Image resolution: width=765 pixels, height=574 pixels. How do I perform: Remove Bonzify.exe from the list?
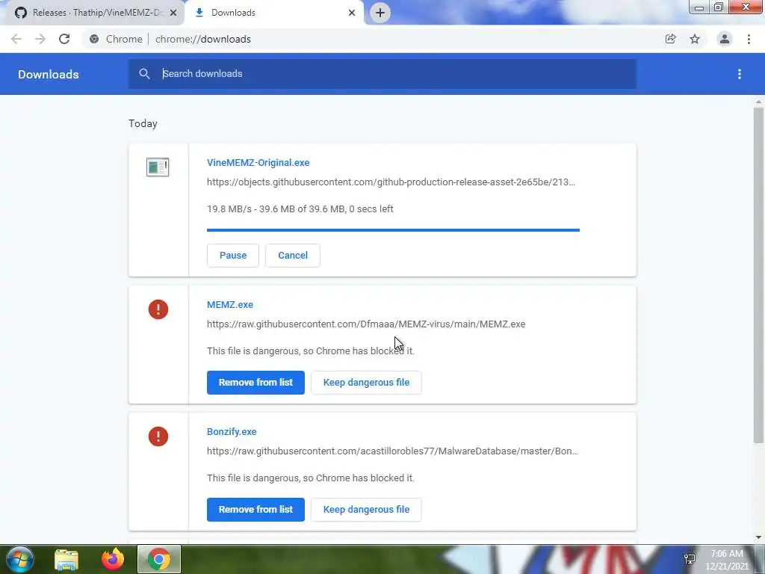coord(255,510)
